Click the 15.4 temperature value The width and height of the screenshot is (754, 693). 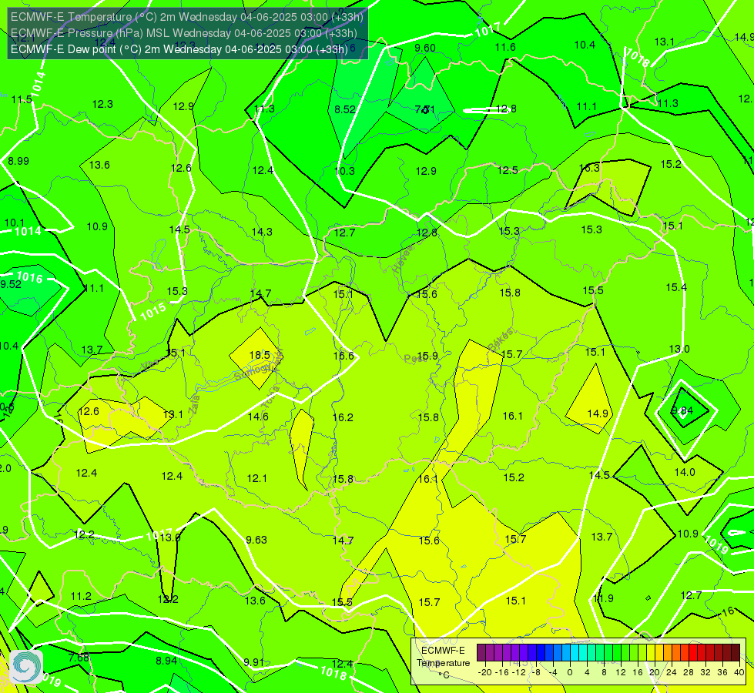click(x=676, y=287)
